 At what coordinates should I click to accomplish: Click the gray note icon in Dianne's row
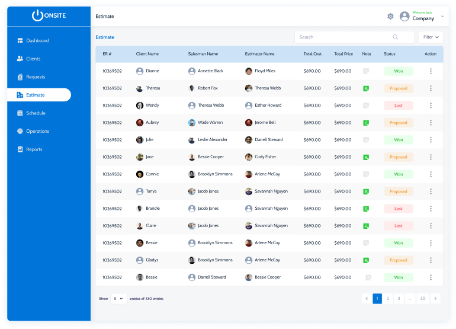click(x=366, y=71)
